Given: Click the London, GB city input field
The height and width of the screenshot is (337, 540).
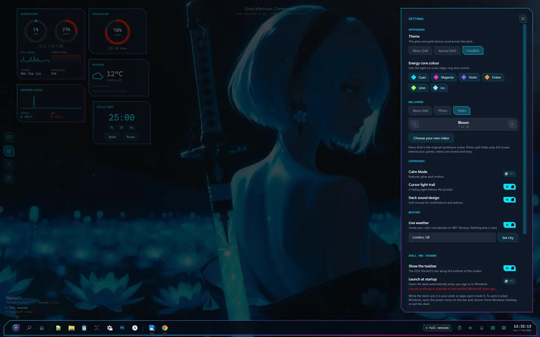Looking at the screenshot, I should [452, 238].
